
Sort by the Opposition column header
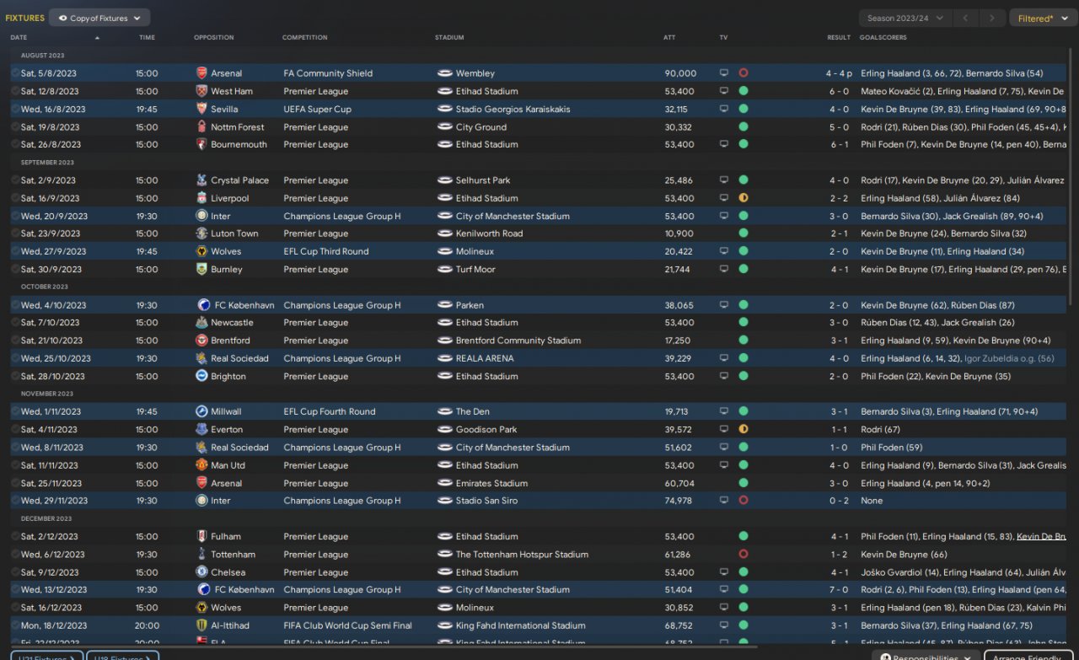pos(214,38)
